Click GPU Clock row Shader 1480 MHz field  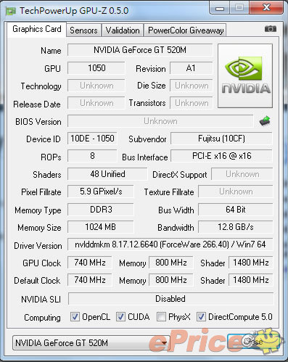(x=251, y=263)
